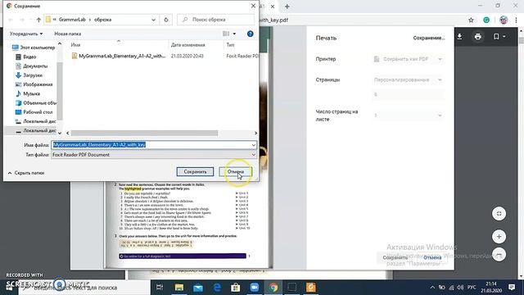This screenshot has height=295, width=524.
Task: Click the Новая папка button
Action: [67, 34]
